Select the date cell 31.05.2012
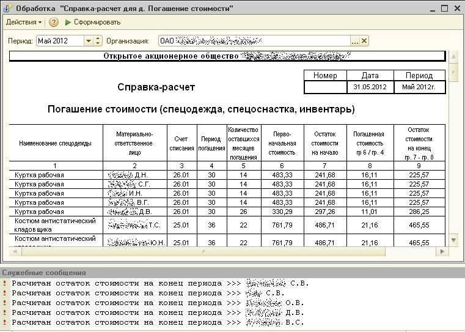This screenshot has height=332, width=465. [370, 87]
